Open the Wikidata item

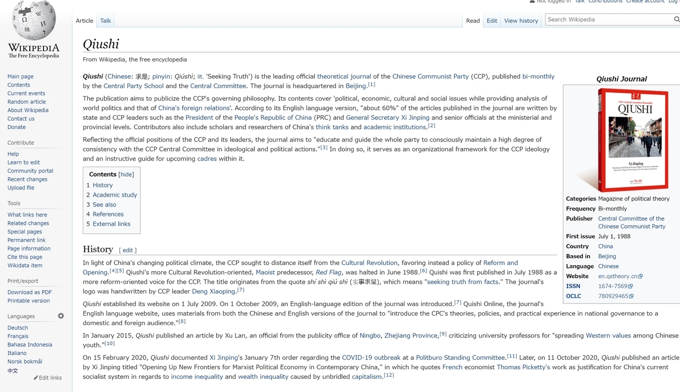point(25,266)
